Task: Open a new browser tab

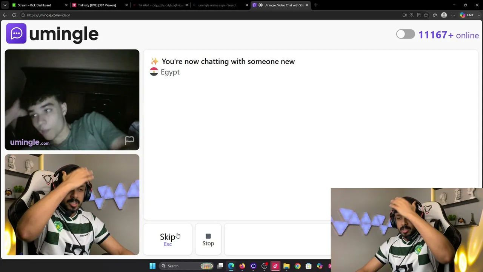Action: [316, 5]
